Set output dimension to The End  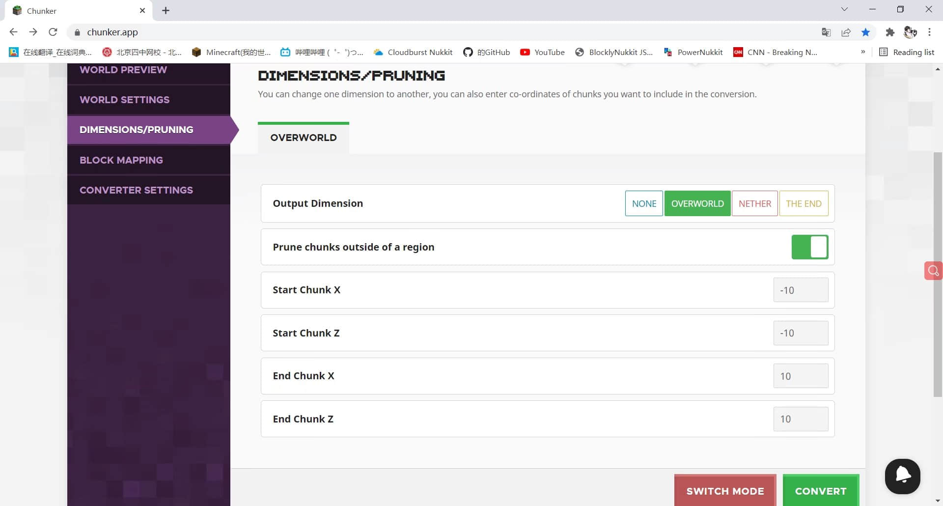pos(804,203)
